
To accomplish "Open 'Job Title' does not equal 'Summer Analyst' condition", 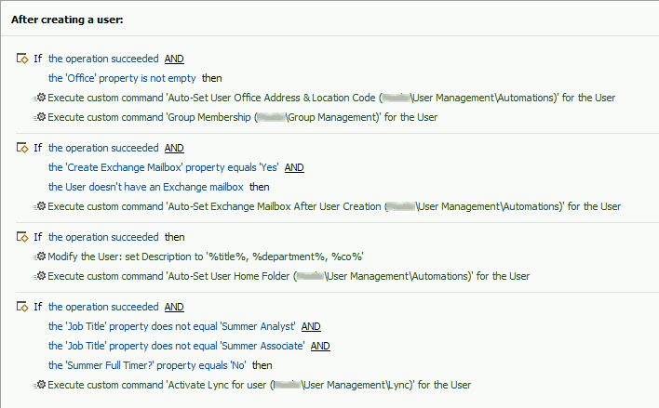I will [x=172, y=326].
